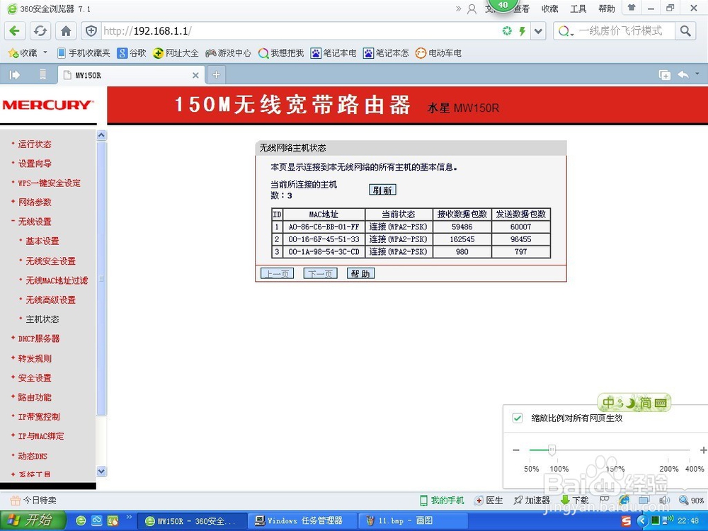Click the search magnifier button
This screenshot has width=708, height=531.
[685, 30]
